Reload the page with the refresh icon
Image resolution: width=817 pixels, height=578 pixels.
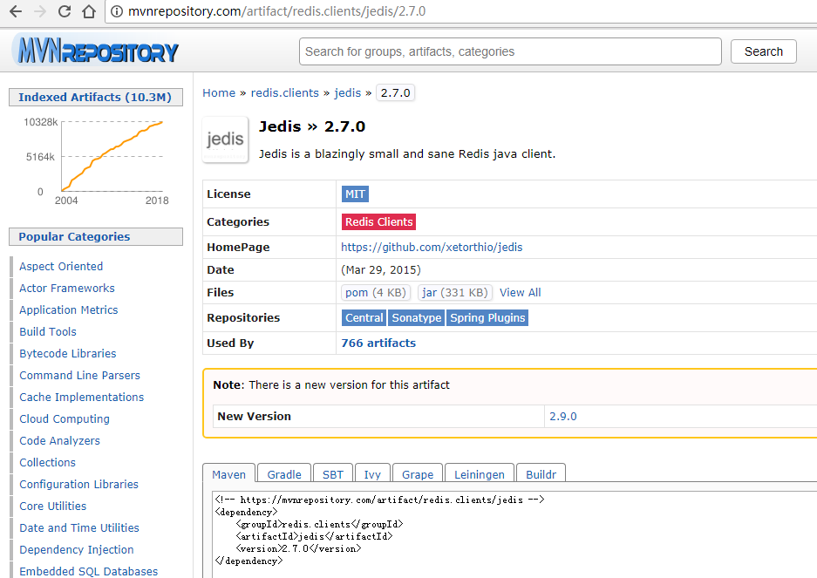point(65,11)
